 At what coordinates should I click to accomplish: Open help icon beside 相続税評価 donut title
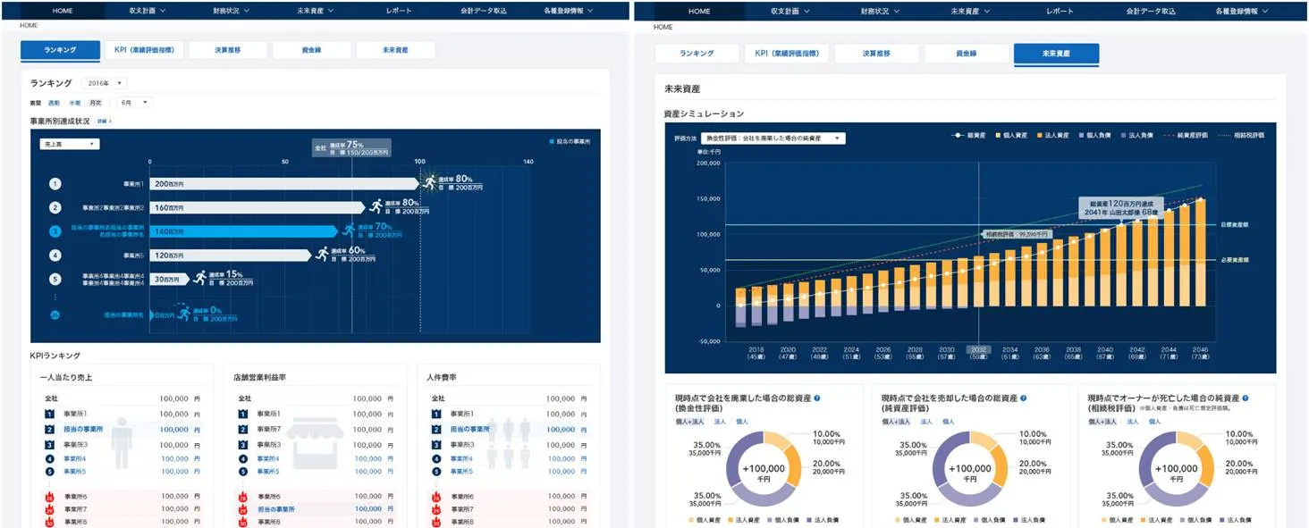pyautogui.click(x=1245, y=398)
